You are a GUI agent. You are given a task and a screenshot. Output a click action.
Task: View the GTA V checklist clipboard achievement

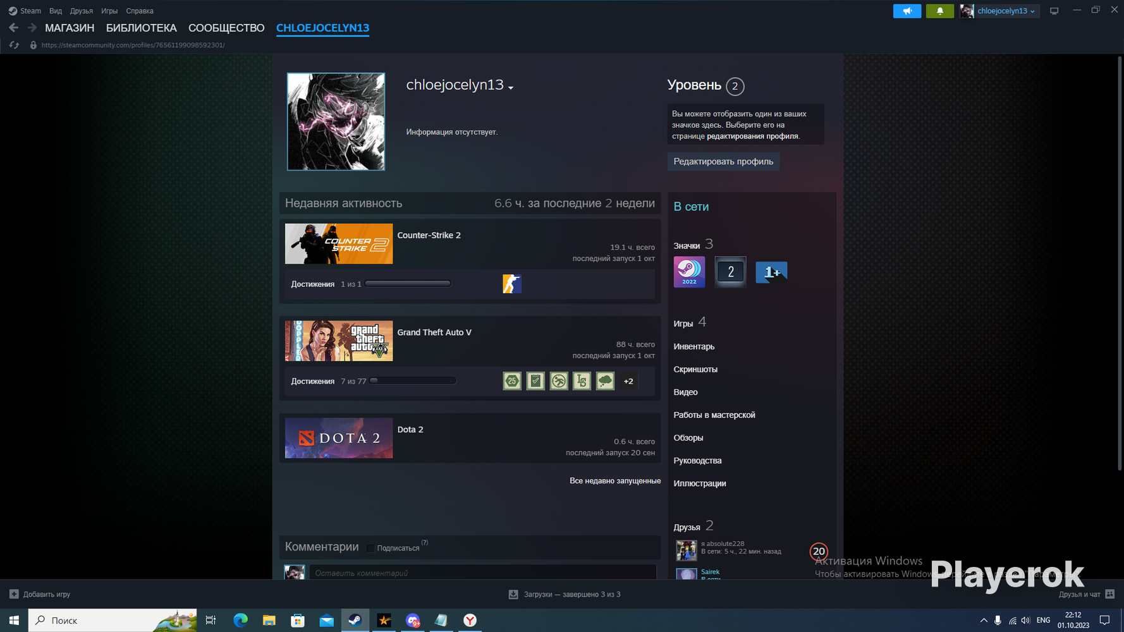click(535, 381)
